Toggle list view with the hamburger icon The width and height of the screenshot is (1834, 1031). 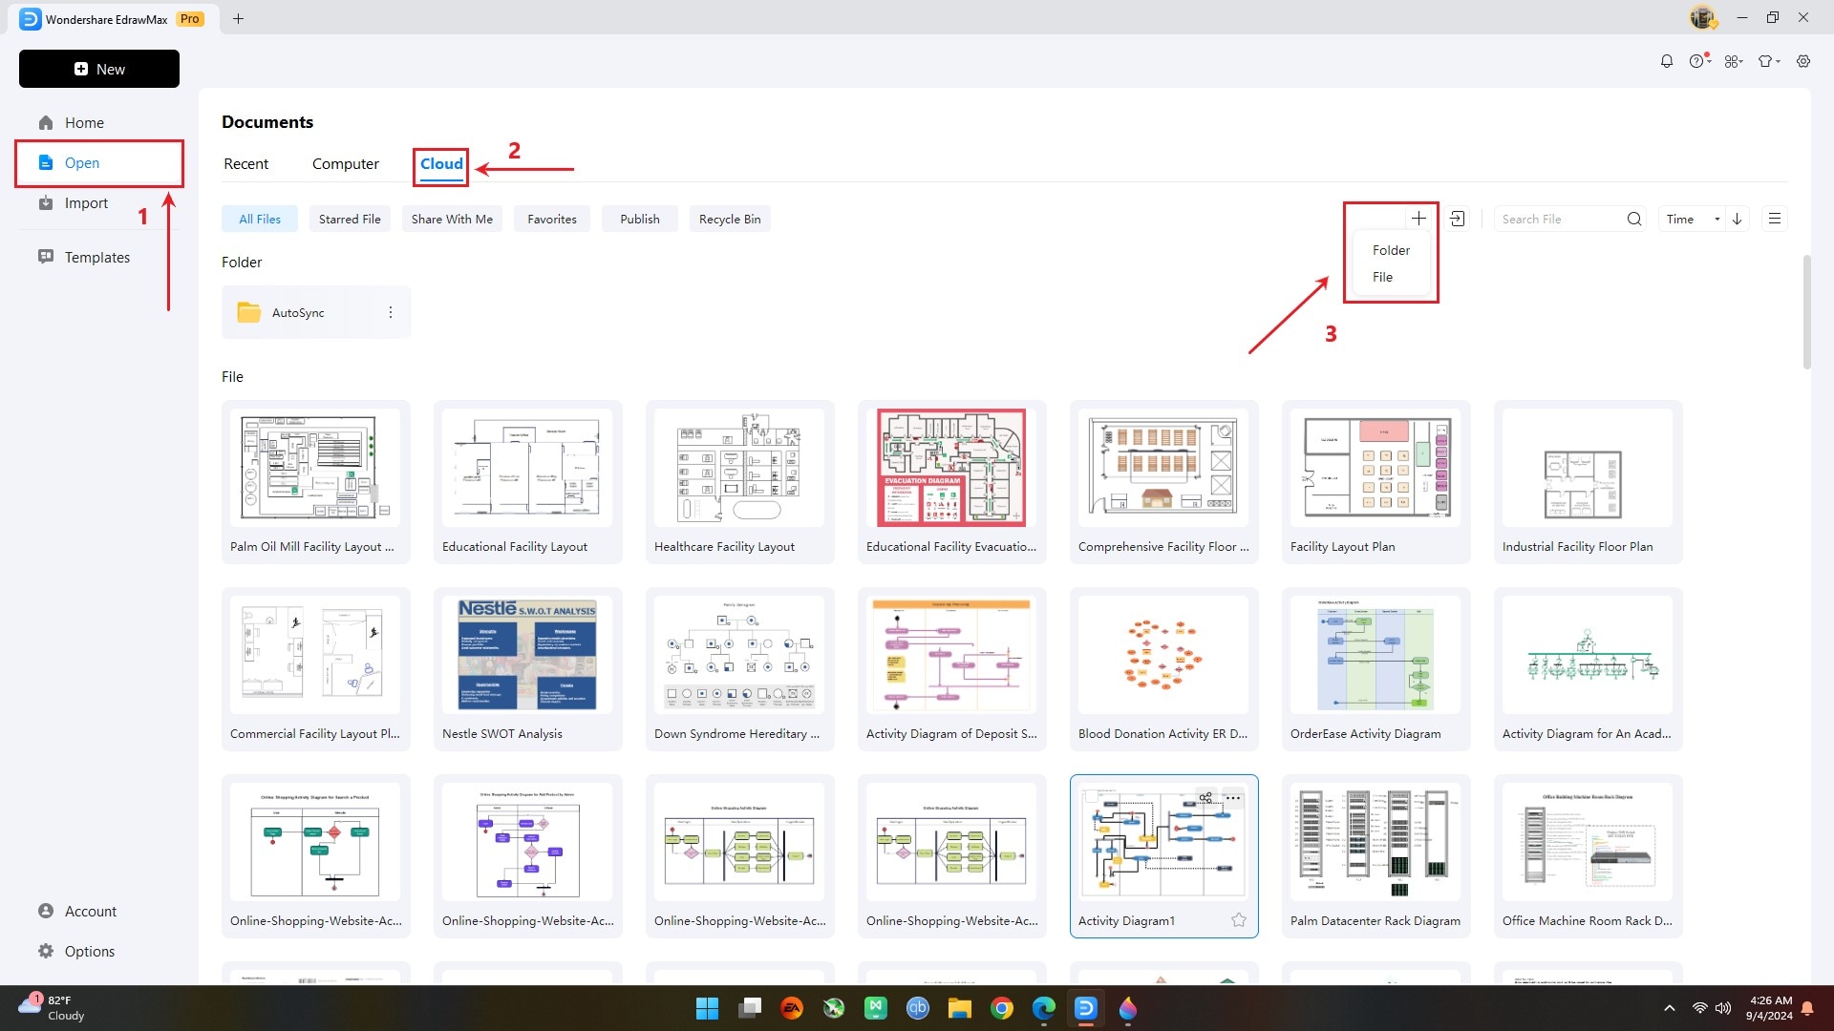[1774, 219]
